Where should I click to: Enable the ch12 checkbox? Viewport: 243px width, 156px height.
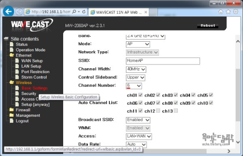coord(158,111)
